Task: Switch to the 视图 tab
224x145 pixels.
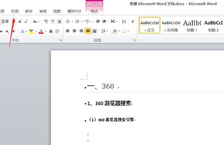Action: click(x=57, y=11)
